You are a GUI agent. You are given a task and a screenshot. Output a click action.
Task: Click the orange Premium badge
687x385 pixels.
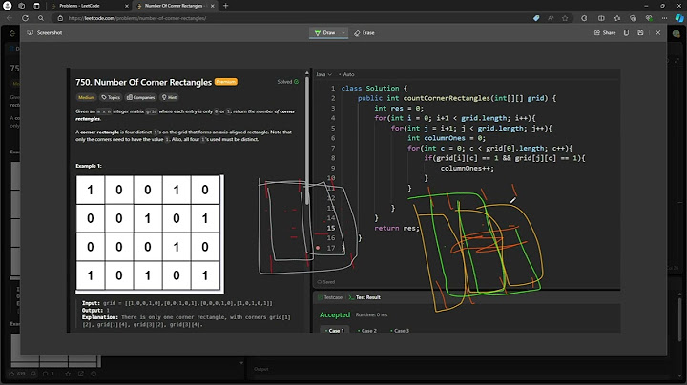(x=226, y=82)
